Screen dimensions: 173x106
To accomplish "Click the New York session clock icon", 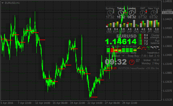I will pos(153,13).
